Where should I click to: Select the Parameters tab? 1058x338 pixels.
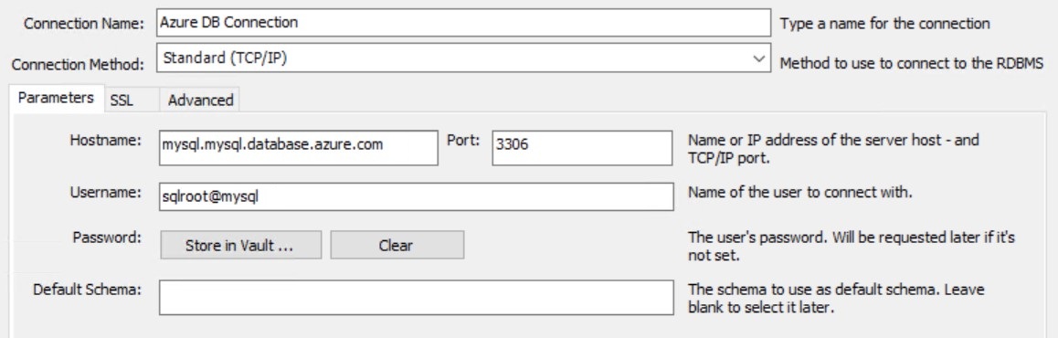pyautogui.click(x=56, y=98)
